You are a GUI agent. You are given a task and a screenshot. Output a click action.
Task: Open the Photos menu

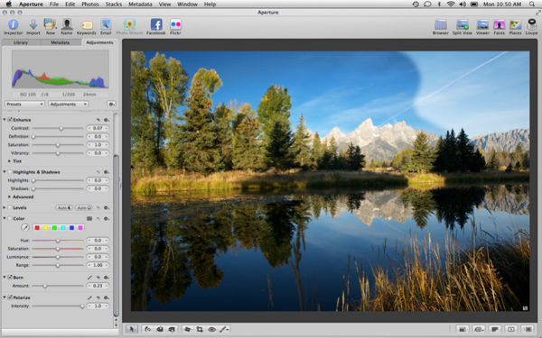89,5
